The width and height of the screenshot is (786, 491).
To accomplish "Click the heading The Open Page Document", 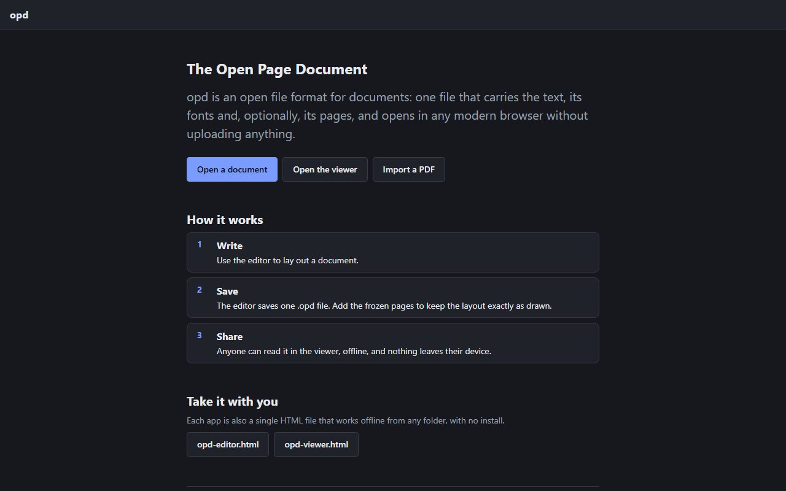I will pyautogui.click(x=277, y=69).
